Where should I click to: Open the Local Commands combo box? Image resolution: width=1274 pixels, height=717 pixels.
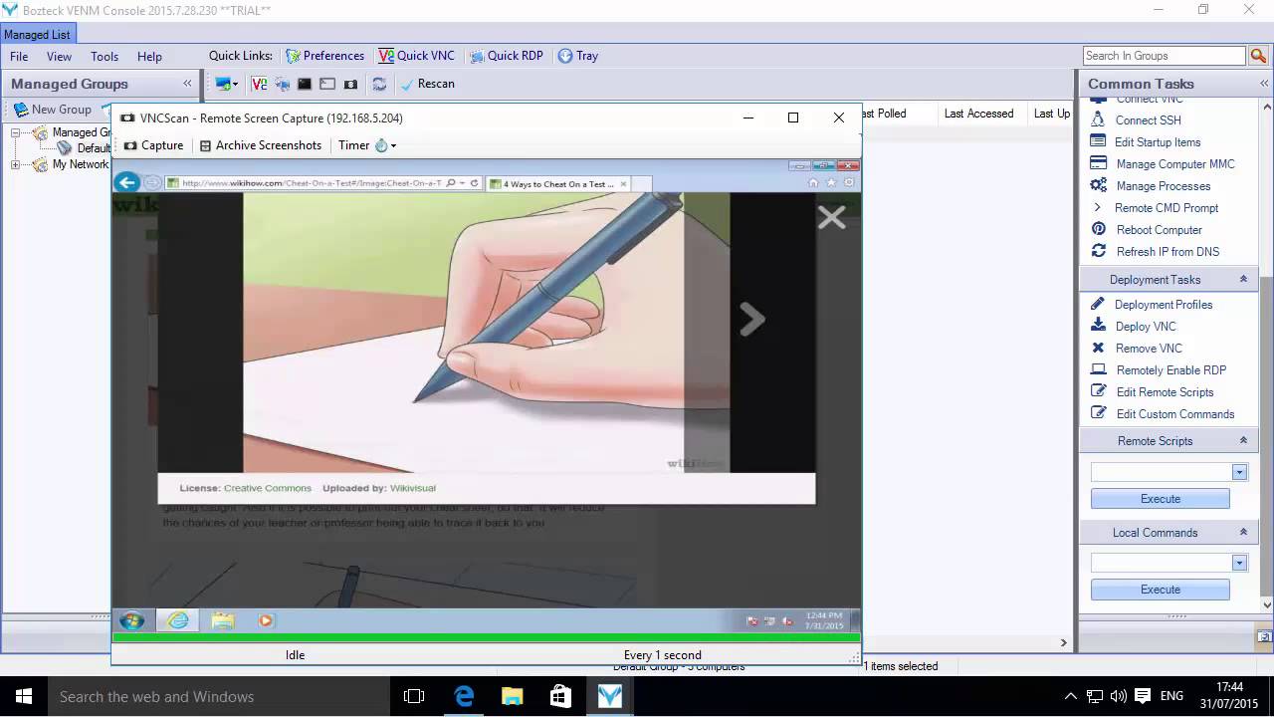point(1168,563)
